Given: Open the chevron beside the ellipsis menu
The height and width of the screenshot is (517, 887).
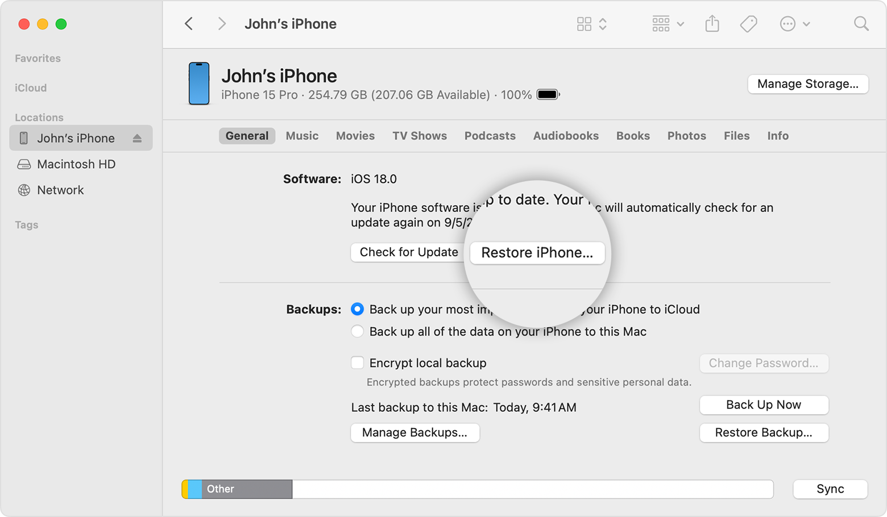Looking at the screenshot, I should [x=806, y=24].
